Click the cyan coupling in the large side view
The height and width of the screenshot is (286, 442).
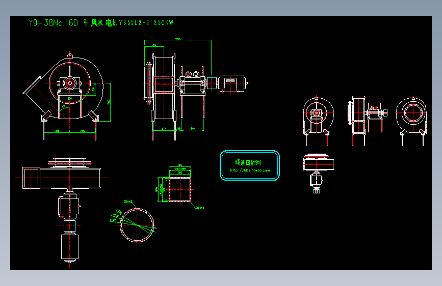(212, 83)
